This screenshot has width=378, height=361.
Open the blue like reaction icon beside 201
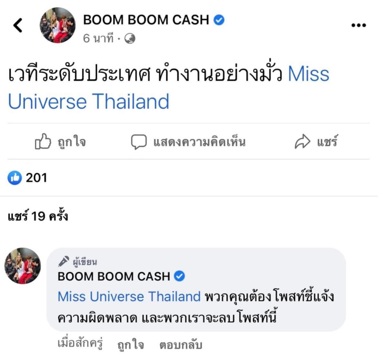pos(15,178)
